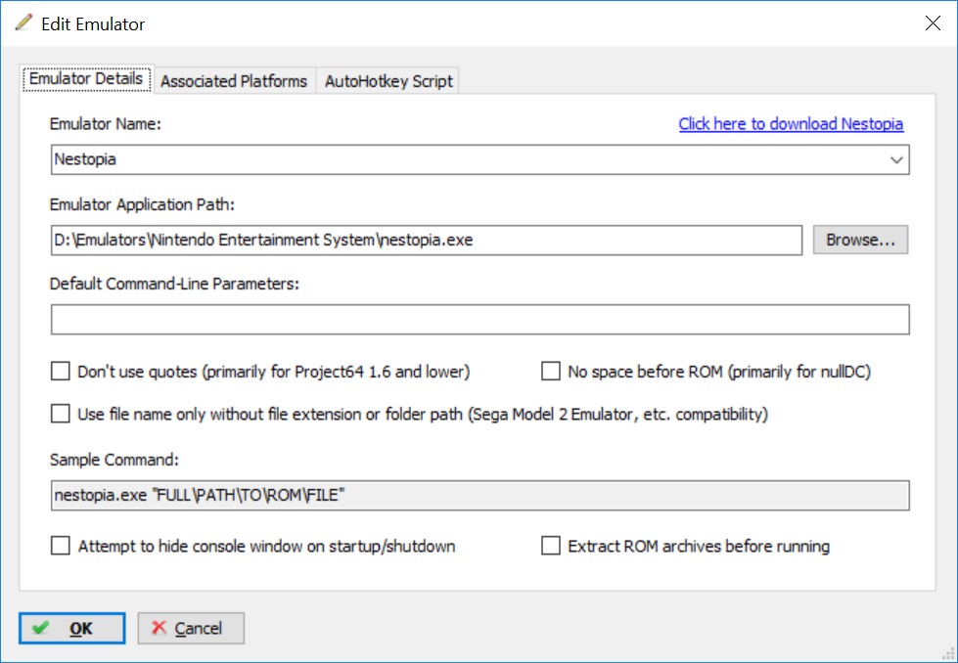Check Use file name only without extension
The width and height of the screenshot is (958, 663).
coord(61,414)
